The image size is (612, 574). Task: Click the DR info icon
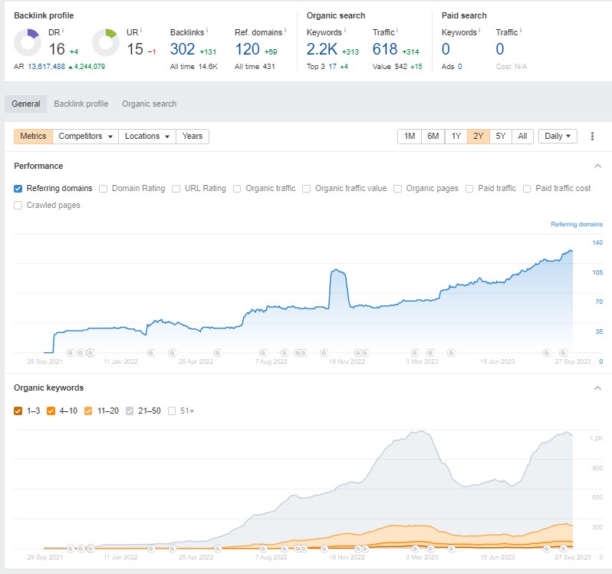pyautogui.click(x=63, y=30)
